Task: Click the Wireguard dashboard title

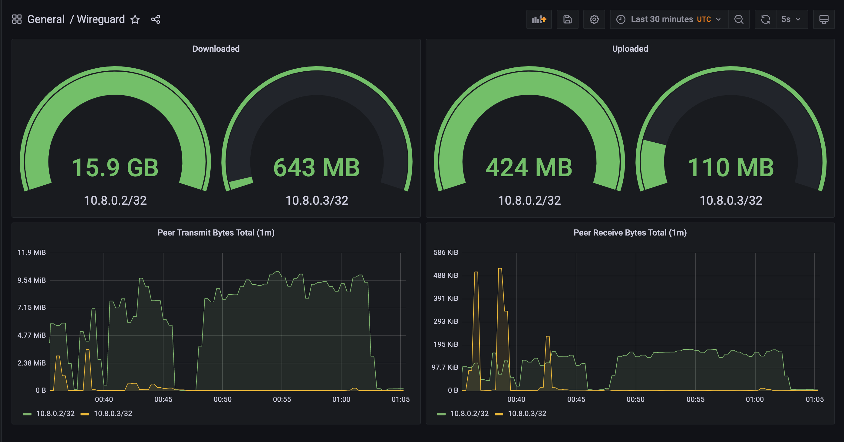Action: pyautogui.click(x=101, y=19)
